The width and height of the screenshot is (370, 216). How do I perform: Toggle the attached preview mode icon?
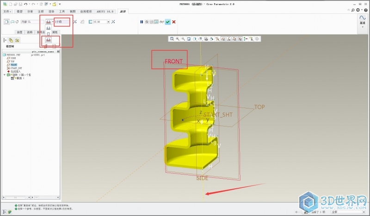[156, 22]
